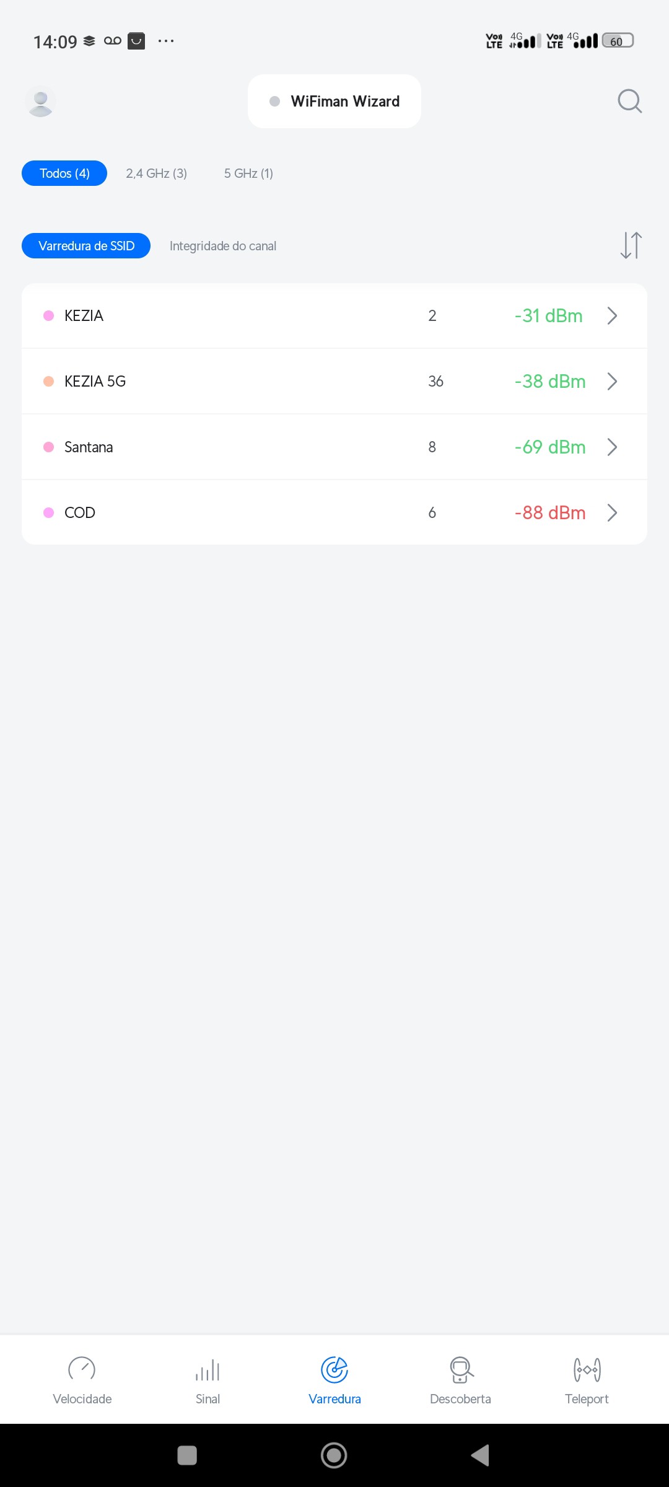Expand COD network details chevron

612,513
